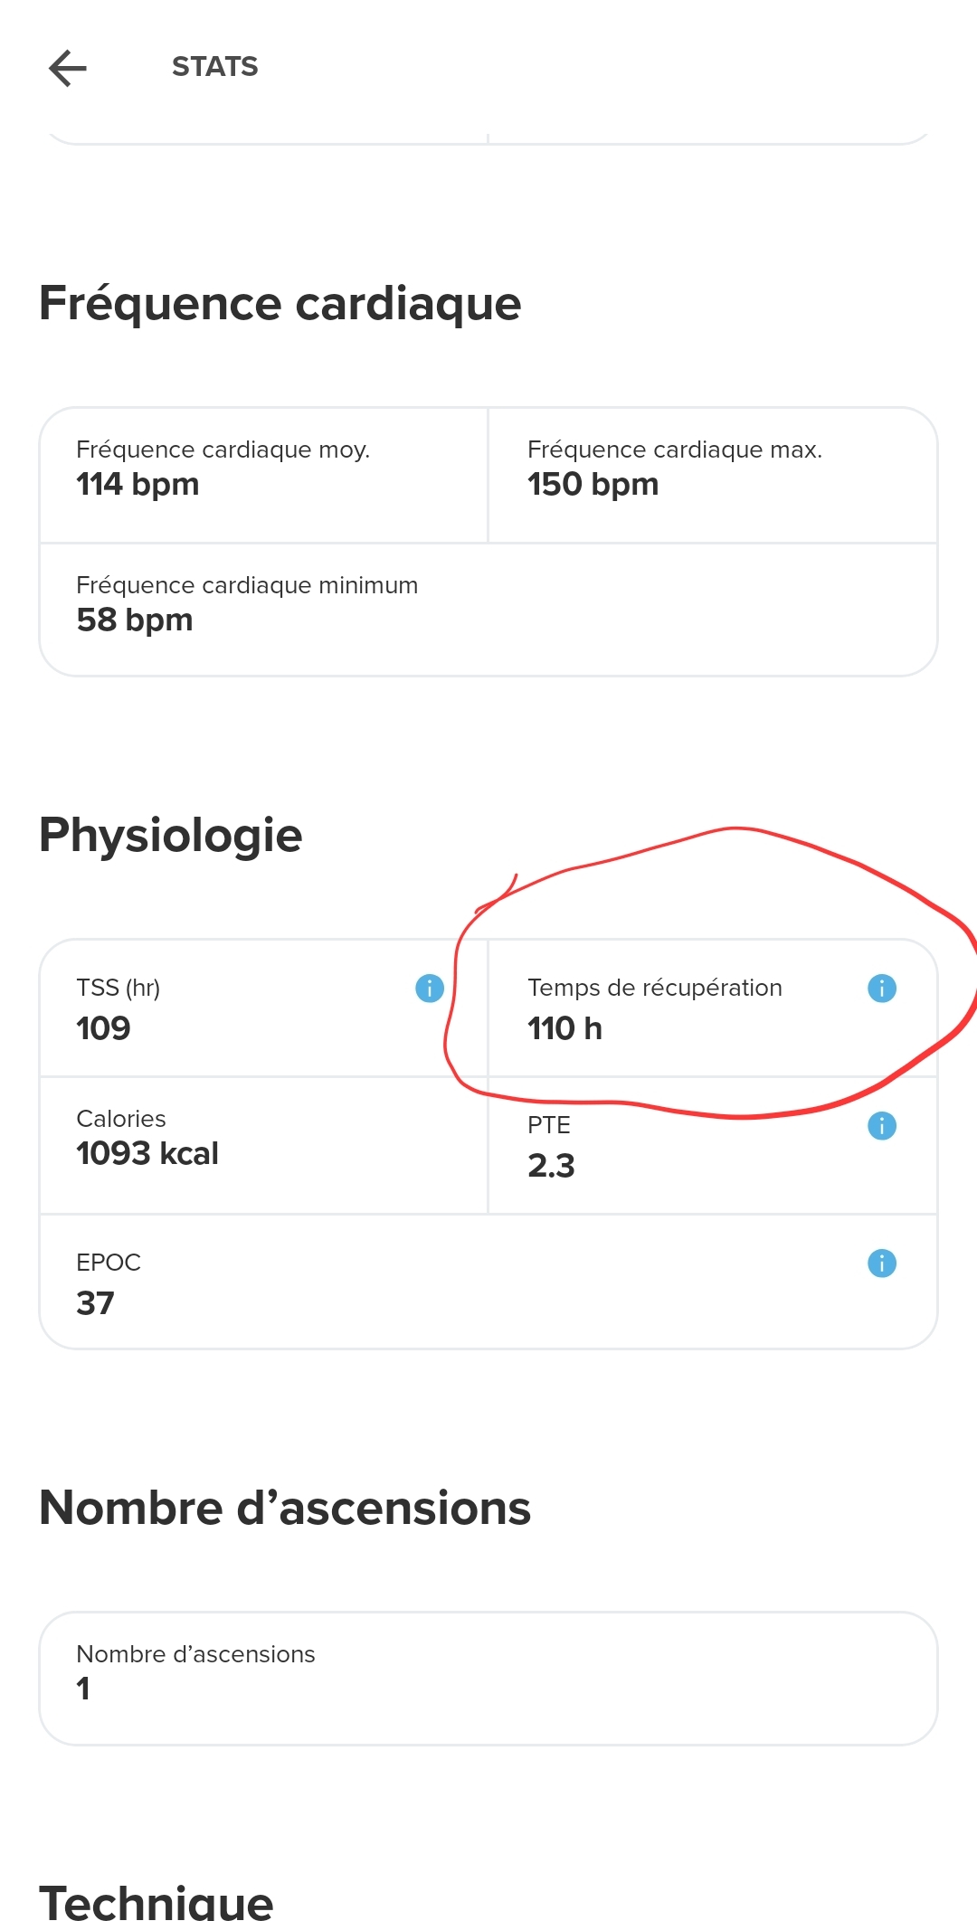Image resolution: width=977 pixels, height=1921 pixels.
Task: Open info for TSS (hr)
Action: (430, 989)
